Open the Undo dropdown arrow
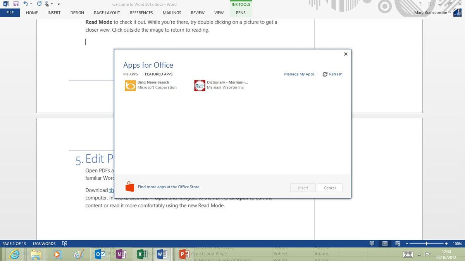The image size is (465, 261). (31, 3)
